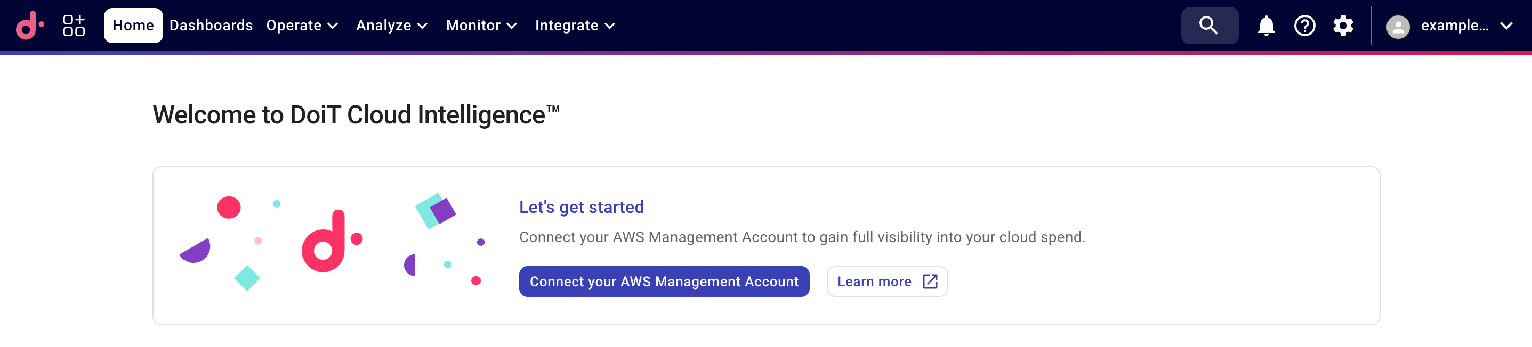This screenshot has height=347, width=1532.
Task: Go to Dashboards in the navigation bar
Action: (211, 26)
